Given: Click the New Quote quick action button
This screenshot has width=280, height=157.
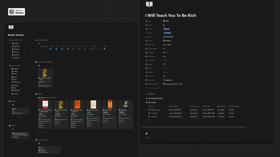Looking at the screenshot, I should 16,55.
